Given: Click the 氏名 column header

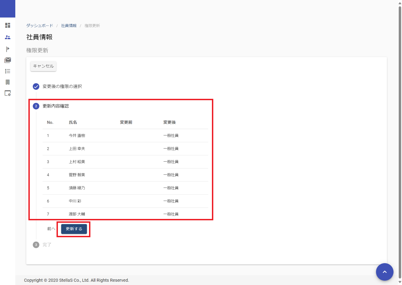Looking at the screenshot, I should (73, 123).
